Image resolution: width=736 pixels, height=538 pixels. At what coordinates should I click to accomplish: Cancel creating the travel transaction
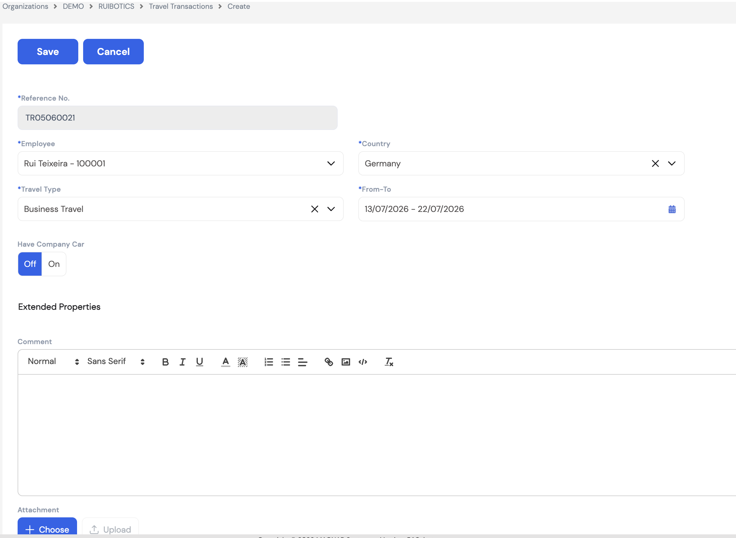point(113,51)
